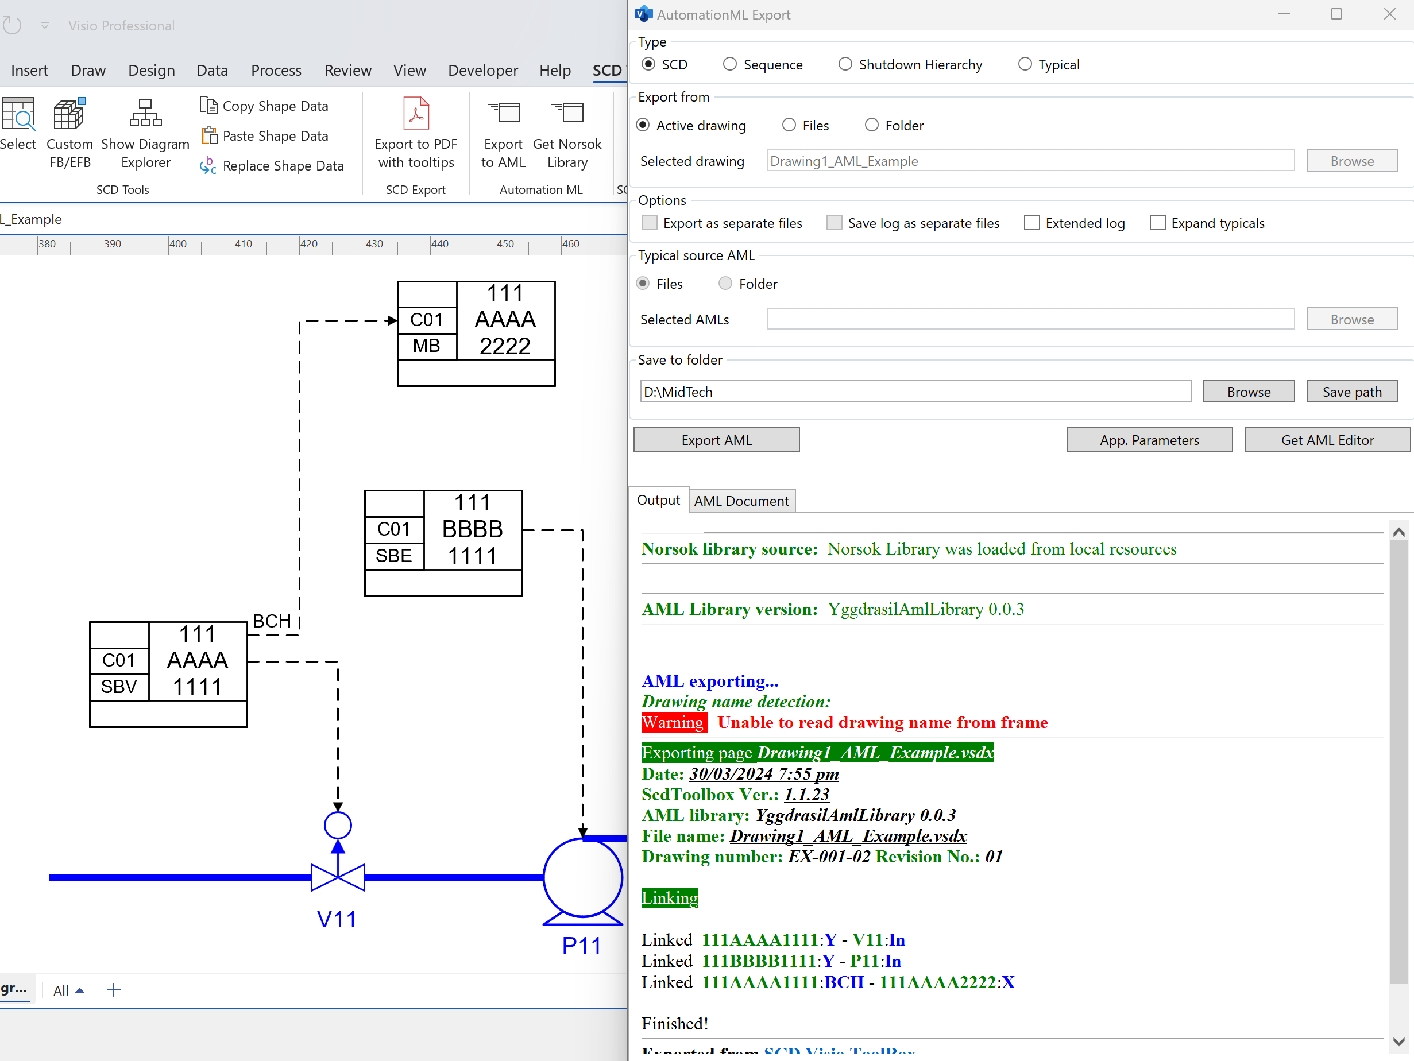Image resolution: width=1414 pixels, height=1061 pixels.
Task: Toggle Save log as separate files
Action: [x=834, y=223]
